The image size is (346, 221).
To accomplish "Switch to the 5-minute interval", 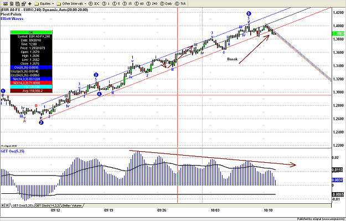I will pyautogui.click(x=116, y=3).
